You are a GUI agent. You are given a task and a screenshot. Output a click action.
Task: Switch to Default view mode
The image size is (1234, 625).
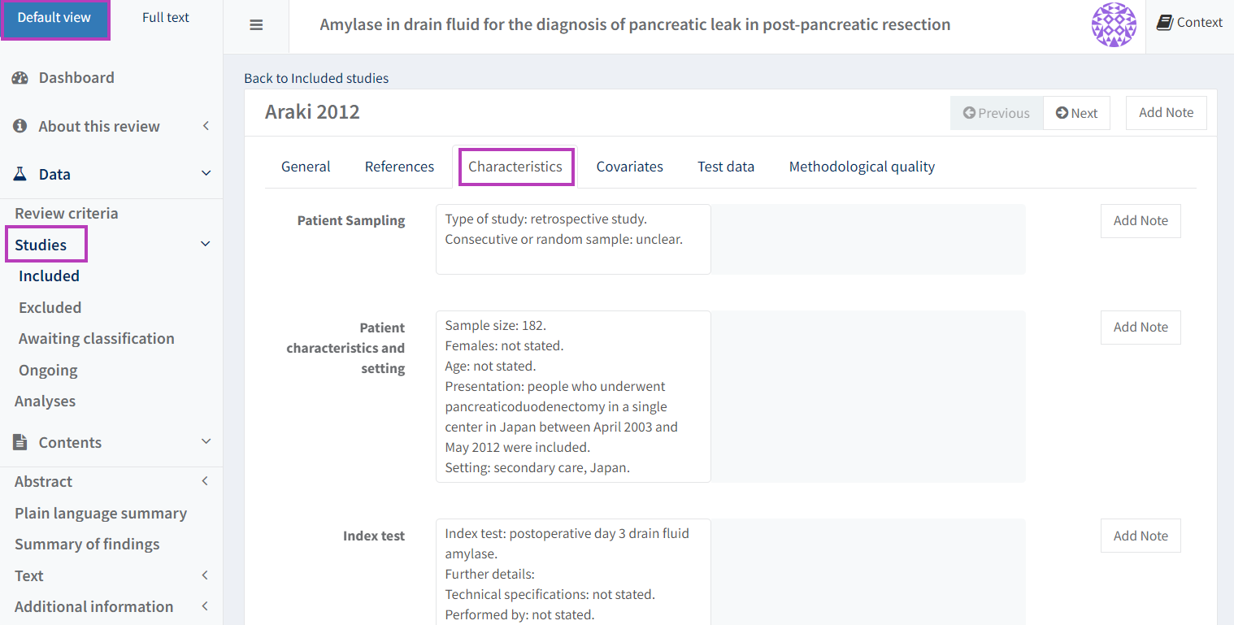coord(54,18)
